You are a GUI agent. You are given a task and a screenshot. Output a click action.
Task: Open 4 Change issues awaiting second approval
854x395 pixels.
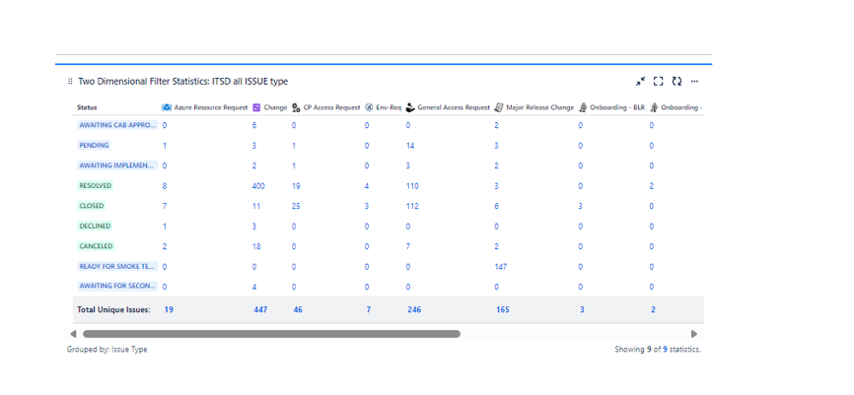[x=254, y=287]
